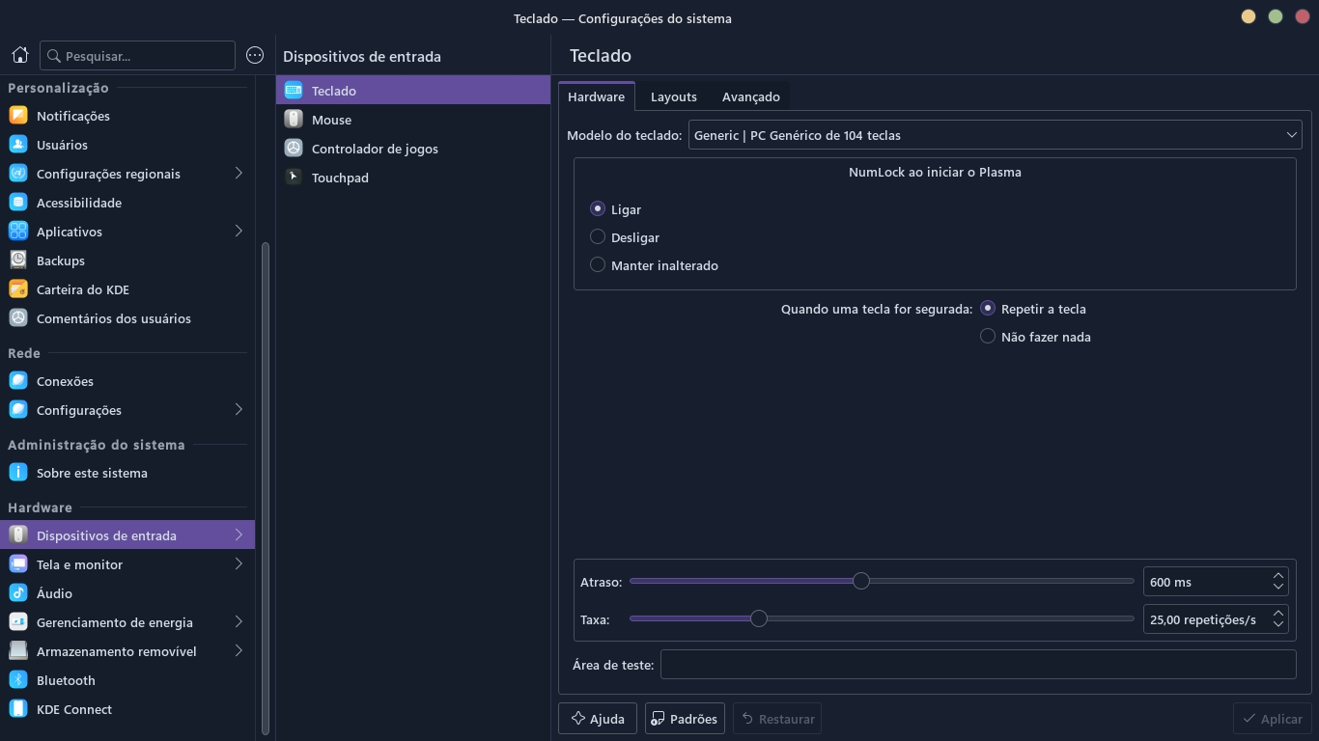Choose Manter inalterado for NumLock
The width and height of the screenshot is (1319, 741).
click(598, 264)
